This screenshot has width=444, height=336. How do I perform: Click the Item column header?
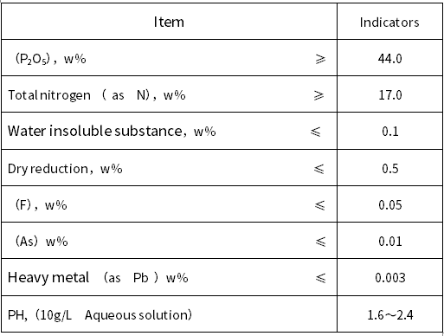169,22
